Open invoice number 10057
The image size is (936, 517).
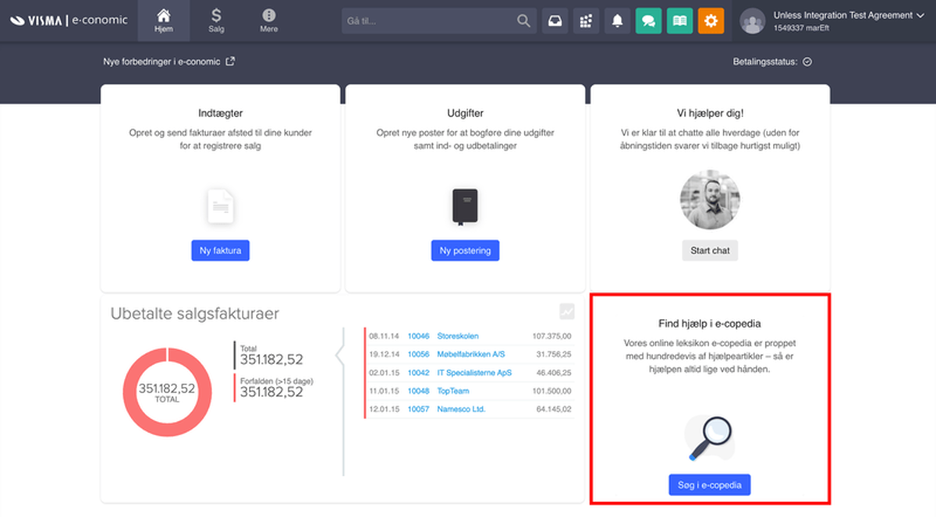coord(418,409)
